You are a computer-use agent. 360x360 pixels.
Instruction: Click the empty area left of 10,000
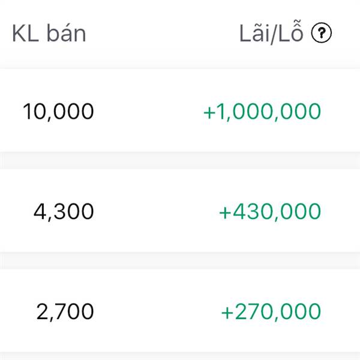point(11,112)
